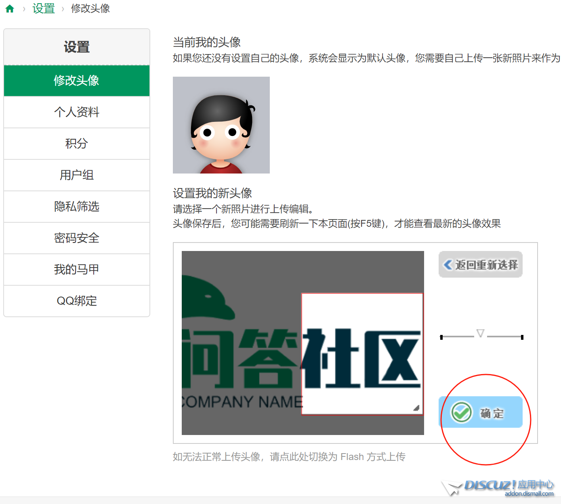
Task: Click the 设置我的新头像 heading
Action: coord(212,193)
